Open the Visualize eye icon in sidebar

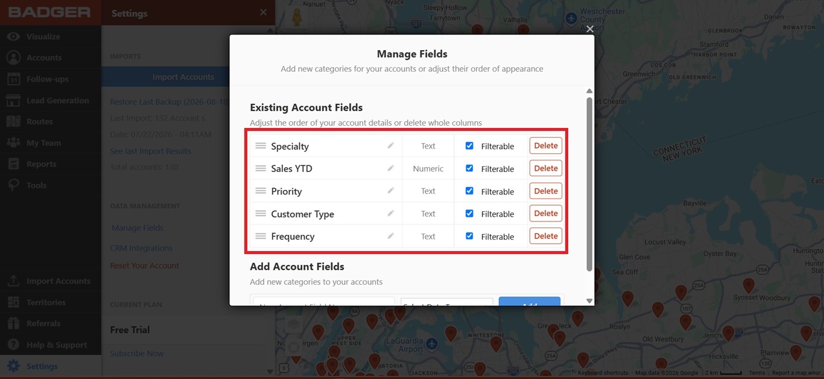(x=13, y=36)
